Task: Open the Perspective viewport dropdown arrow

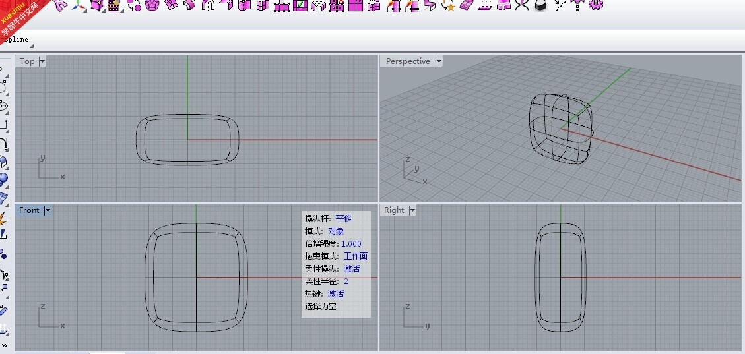Action: [x=439, y=61]
